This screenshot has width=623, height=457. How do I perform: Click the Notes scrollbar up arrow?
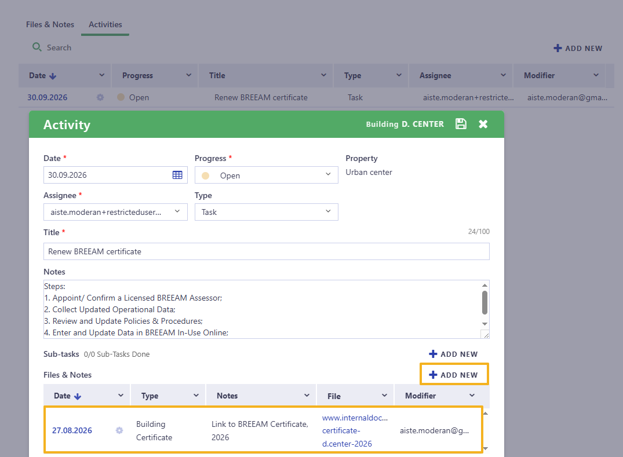(484, 286)
